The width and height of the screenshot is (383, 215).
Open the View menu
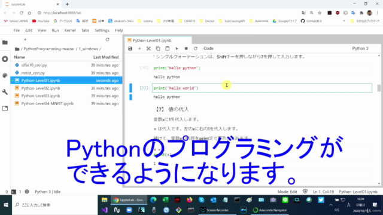coord(42,30)
